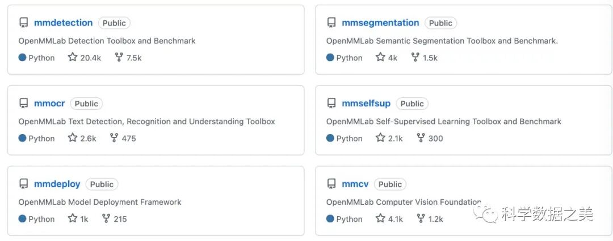Click the fork icon for mmdeploy
The image size is (613, 241).
click(x=106, y=218)
